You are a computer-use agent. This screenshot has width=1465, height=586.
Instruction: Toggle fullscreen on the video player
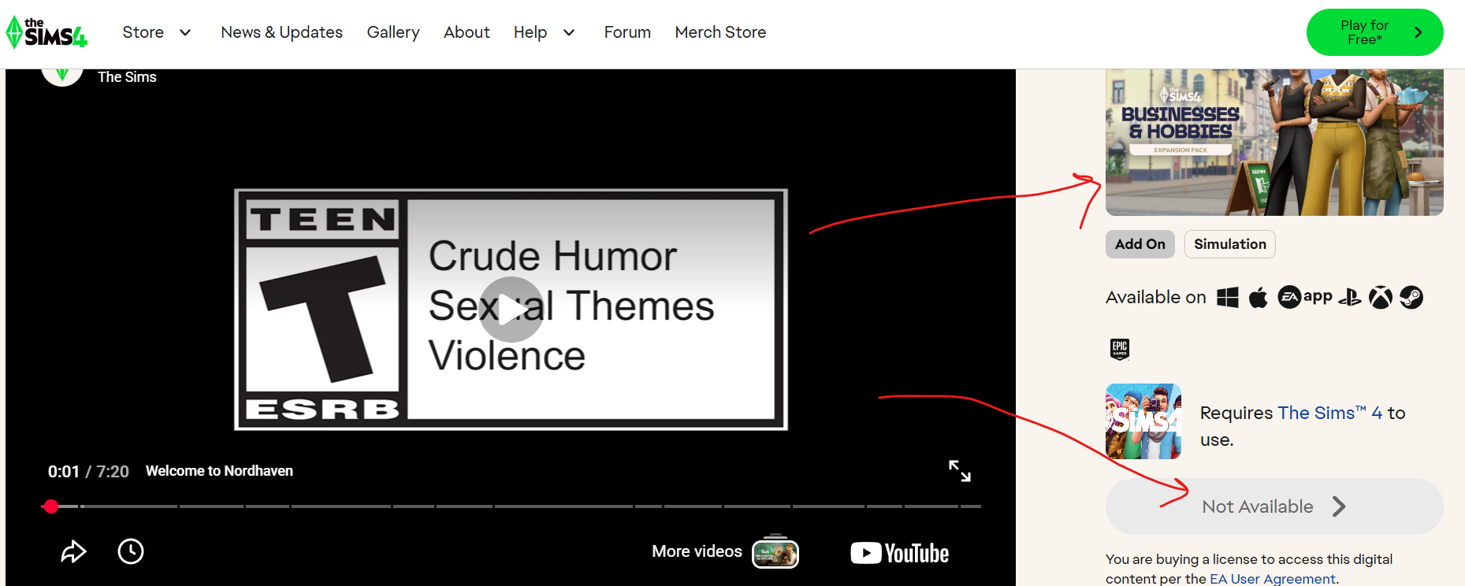[959, 471]
